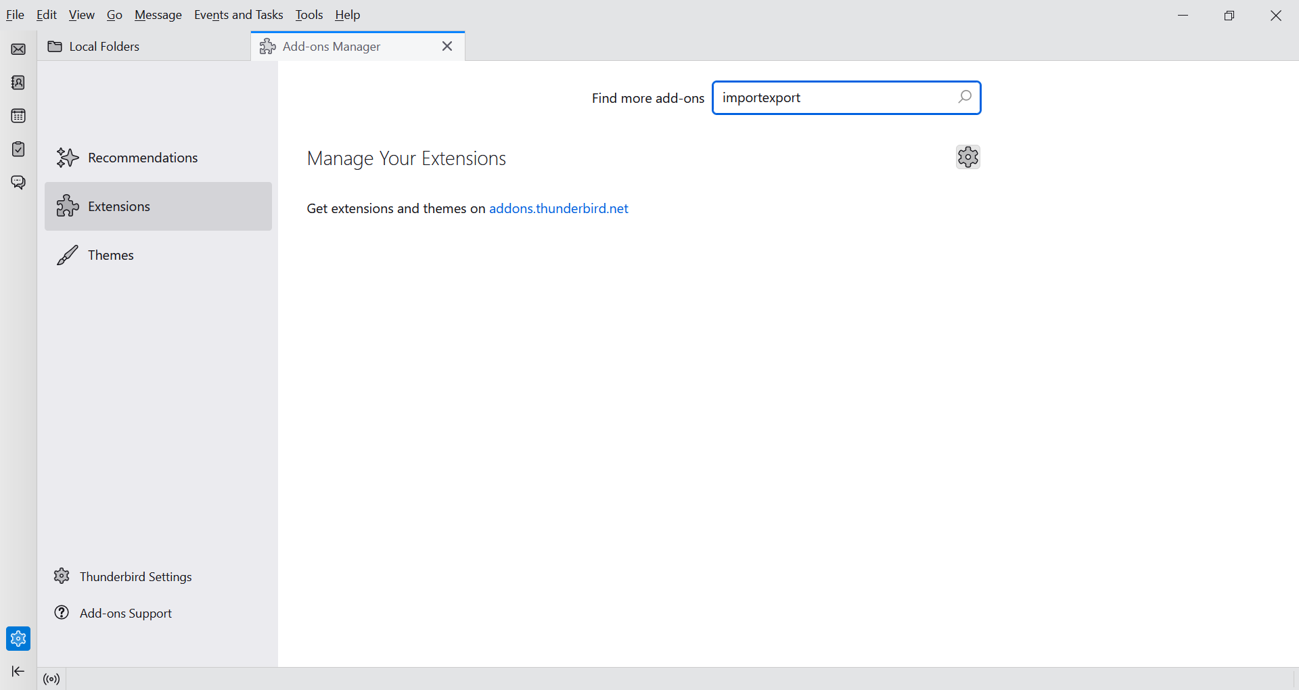The width and height of the screenshot is (1299, 690).
Task: Select Recommendations in the sidebar
Action: [x=158, y=158]
